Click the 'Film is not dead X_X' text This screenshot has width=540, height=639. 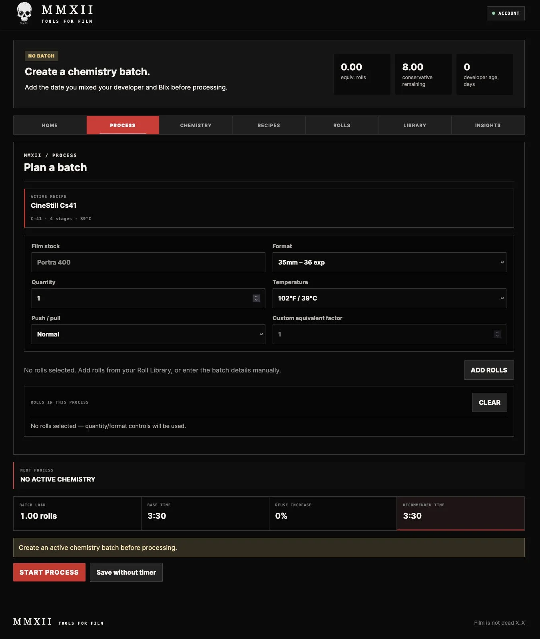point(499,623)
